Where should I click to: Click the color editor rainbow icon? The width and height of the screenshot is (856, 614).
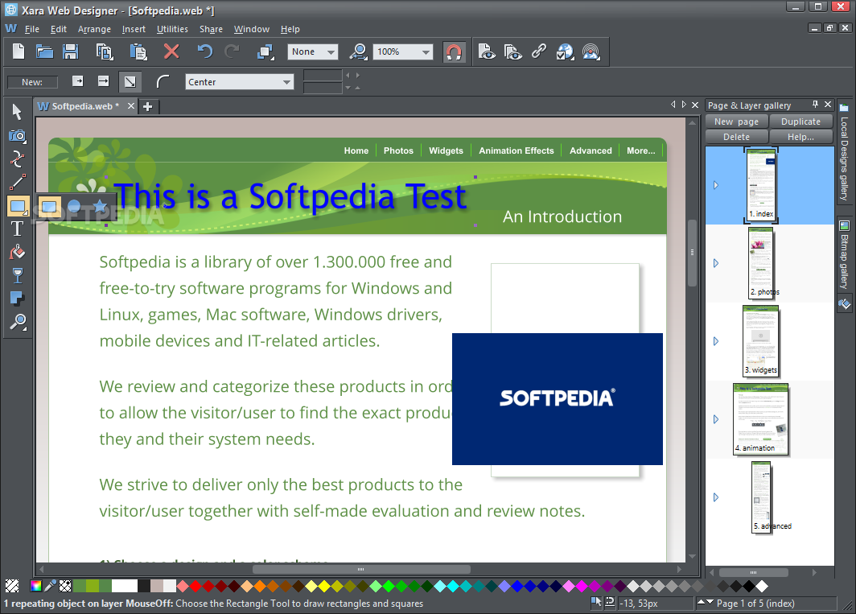click(x=36, y=586)
